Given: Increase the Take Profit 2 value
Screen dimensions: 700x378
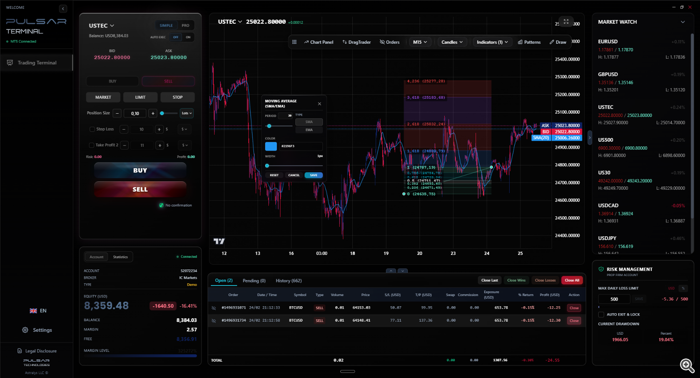Looking at the screenshot, I should click(x=159, y=145).
